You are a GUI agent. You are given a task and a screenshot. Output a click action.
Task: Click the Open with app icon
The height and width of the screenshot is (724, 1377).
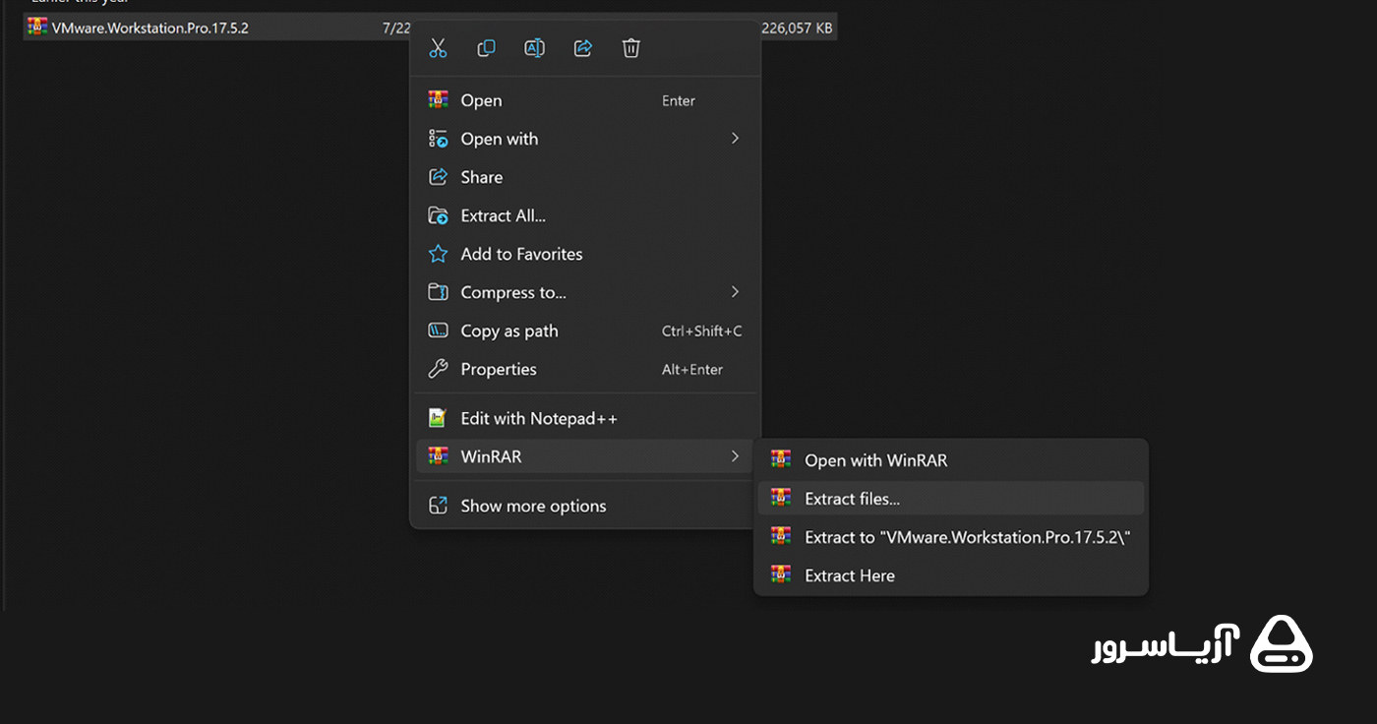pyautogui.click(x=438, y=139)
